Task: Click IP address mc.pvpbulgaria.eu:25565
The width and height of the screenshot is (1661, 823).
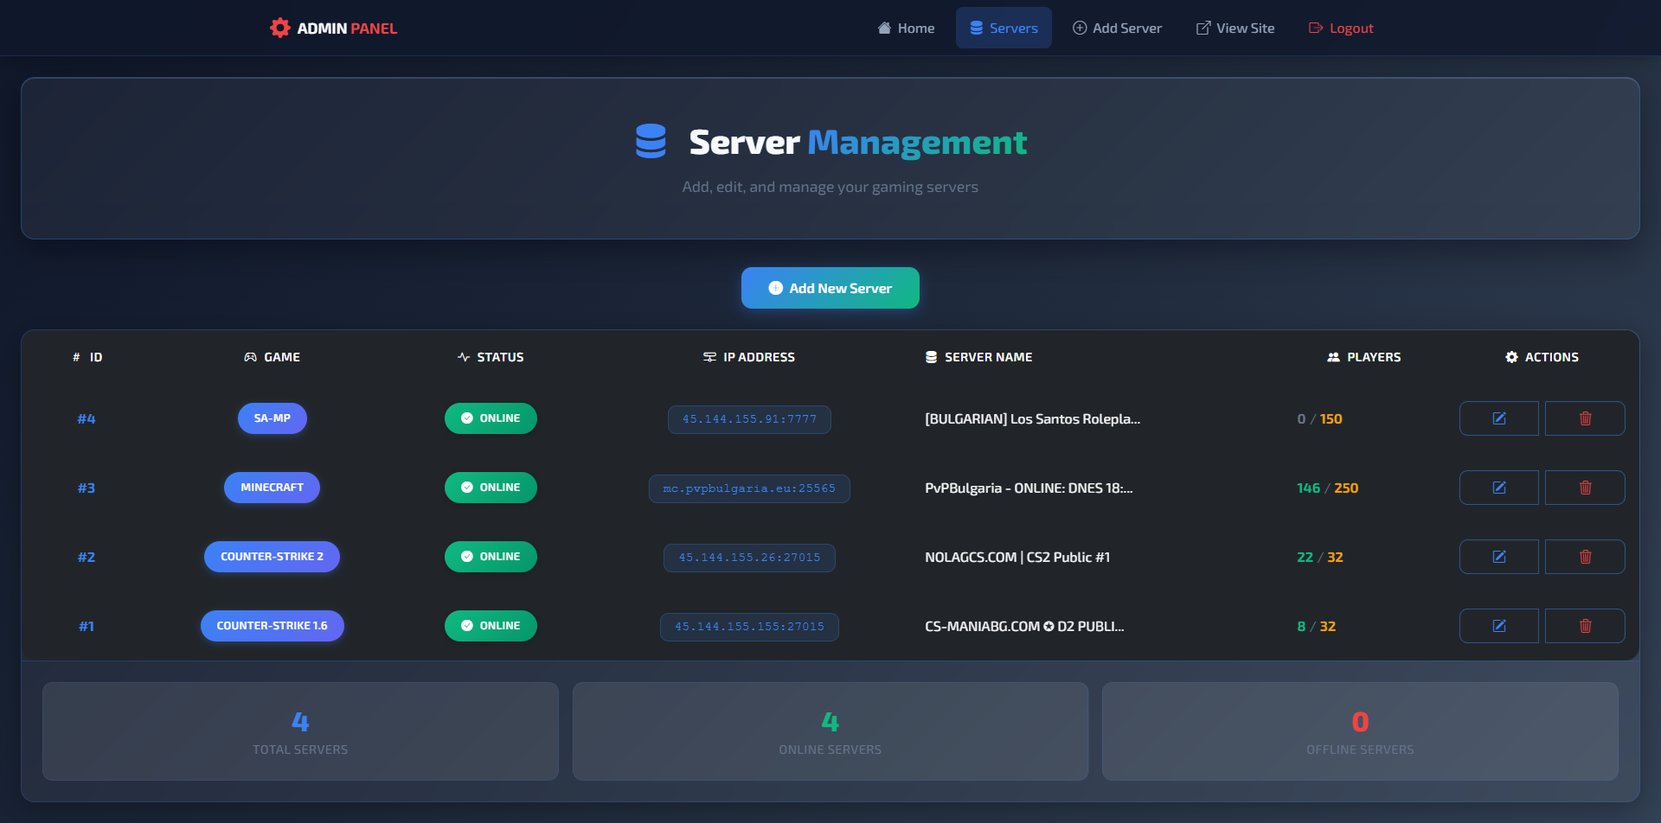Action: [x=749, y=488]
